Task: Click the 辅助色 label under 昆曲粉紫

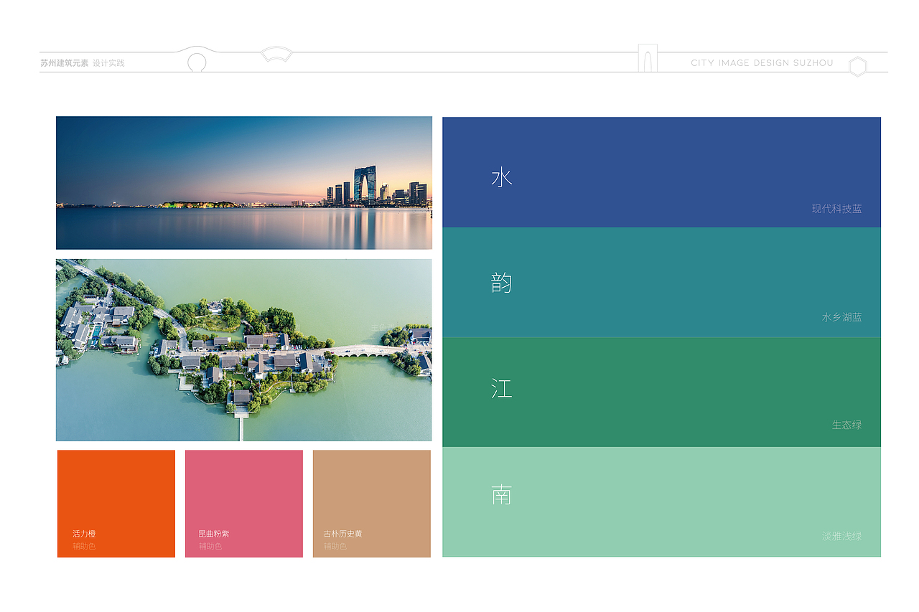Action: [x=210, y=547]
